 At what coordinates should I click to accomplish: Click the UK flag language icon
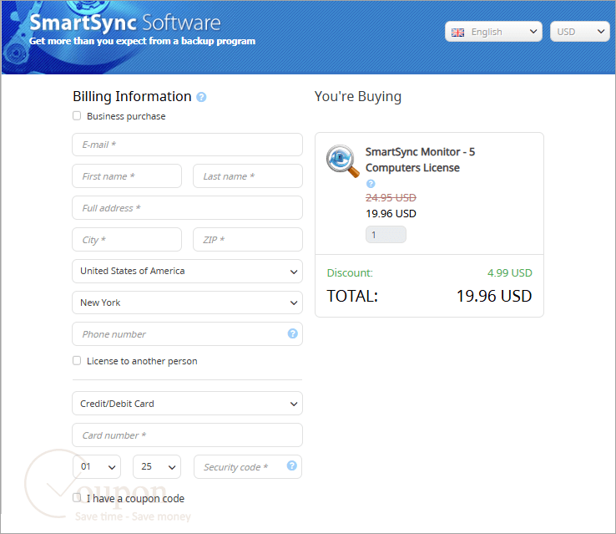(x=457, y=33)
